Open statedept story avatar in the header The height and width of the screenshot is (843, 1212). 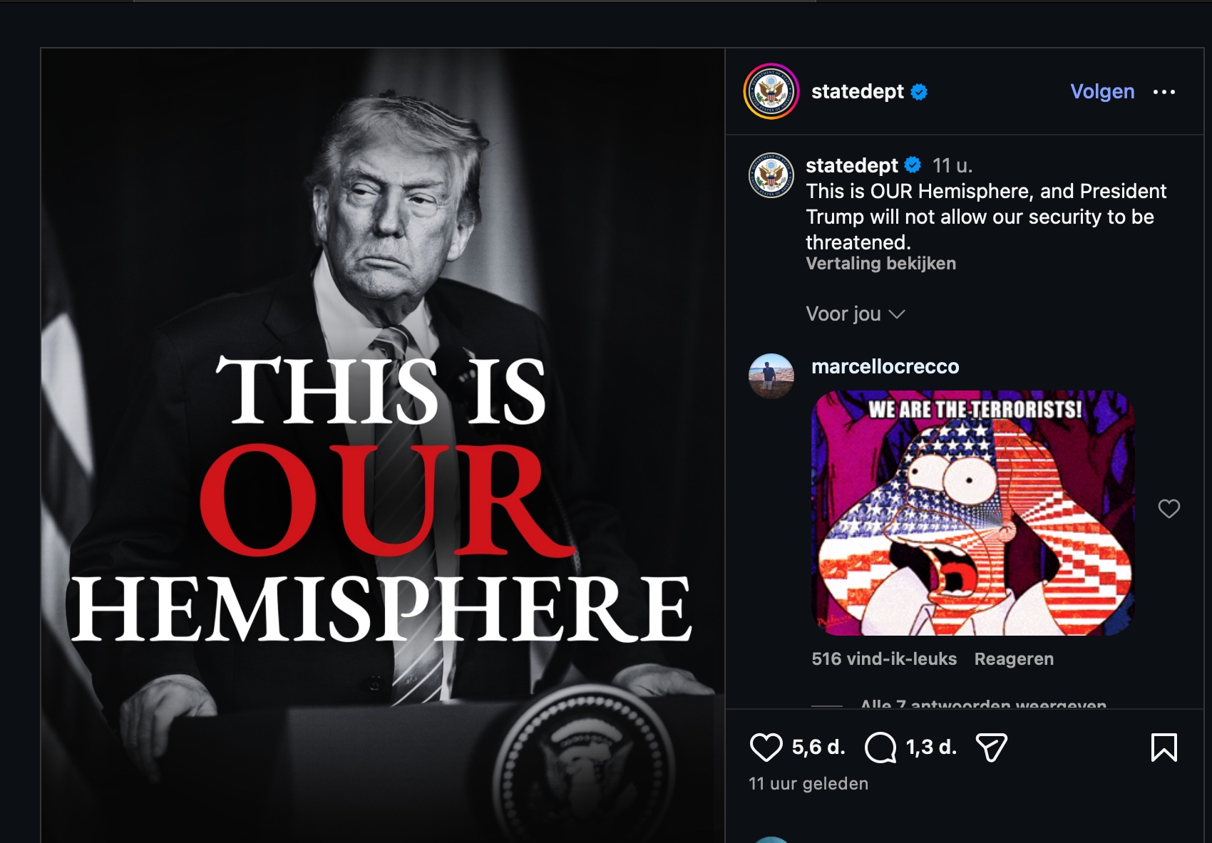771,91
